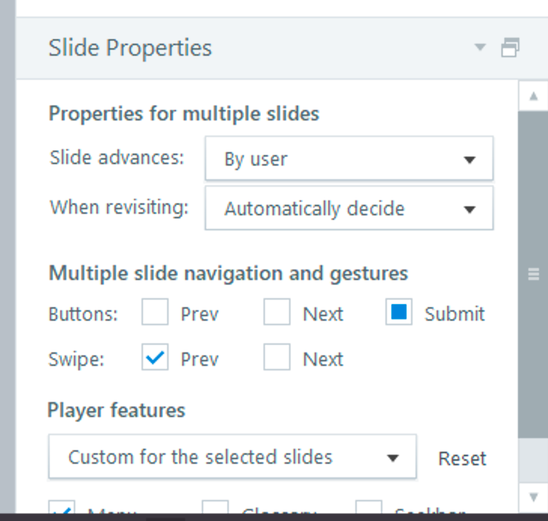This screenshot has height=521, width=548.
Task: Click the scrollbar up arrow
Action: click(x=533, y=96)
